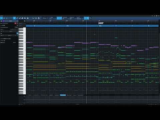Image resolution: width=160 pixels, height=120 pixels.
Task: Select the highlighted automation lane tab
Action: (x=63, y=95)
